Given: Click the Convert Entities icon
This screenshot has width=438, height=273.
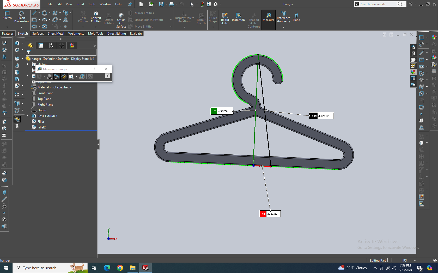Looking at the screenshot, I should point(96,17).
